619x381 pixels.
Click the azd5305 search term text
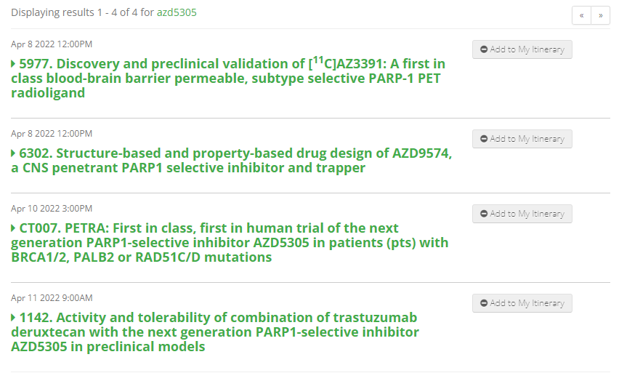point(177,12)
